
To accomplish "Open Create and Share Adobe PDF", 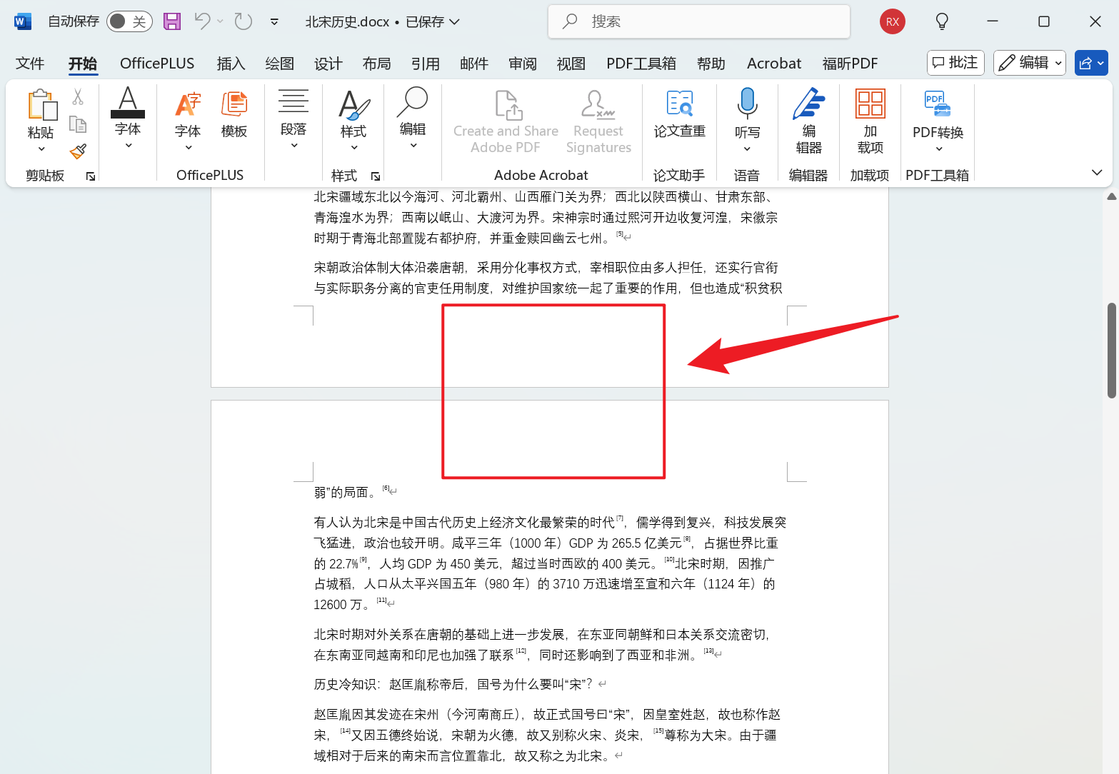I will [x=505, y=120].
